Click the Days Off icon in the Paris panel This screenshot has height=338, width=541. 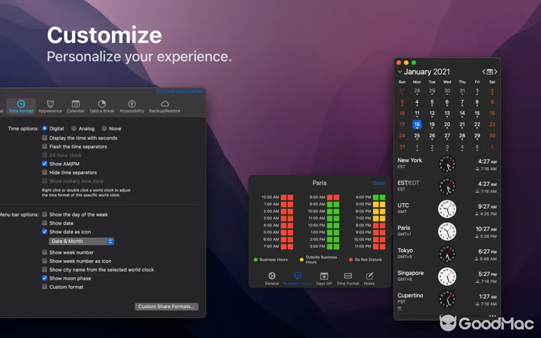[x=324, y=276]
